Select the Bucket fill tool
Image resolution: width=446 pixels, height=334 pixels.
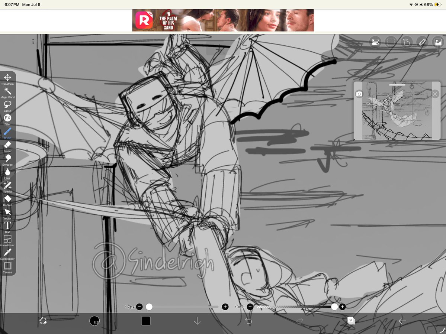7,200
